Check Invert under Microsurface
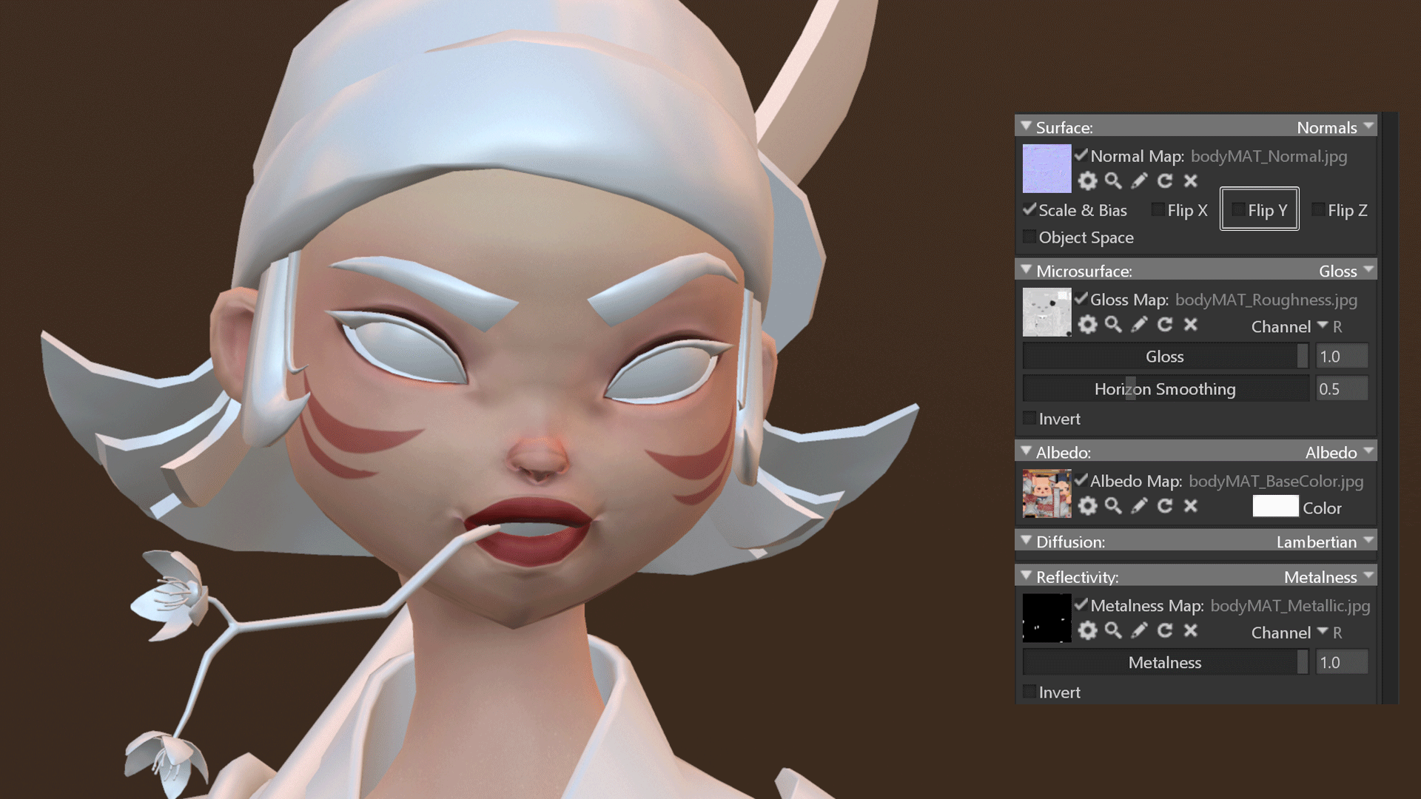Image resolution: width=1421 pixels, height=799 pixels. tap(1029, 418)
